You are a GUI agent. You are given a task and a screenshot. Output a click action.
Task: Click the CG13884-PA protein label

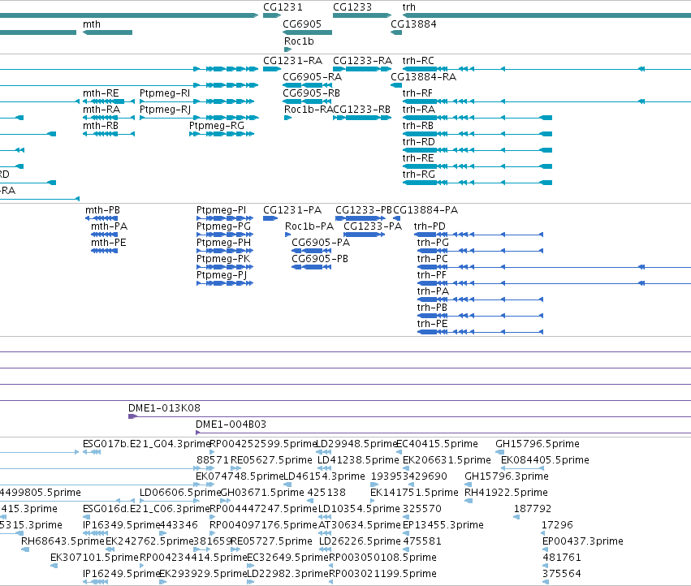[425, 210]
